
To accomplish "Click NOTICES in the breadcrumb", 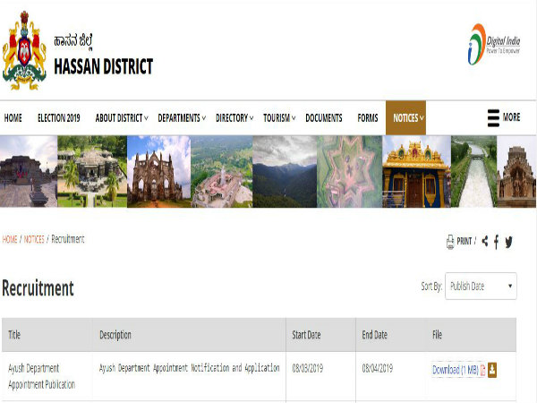I will [x=33, y=239].
